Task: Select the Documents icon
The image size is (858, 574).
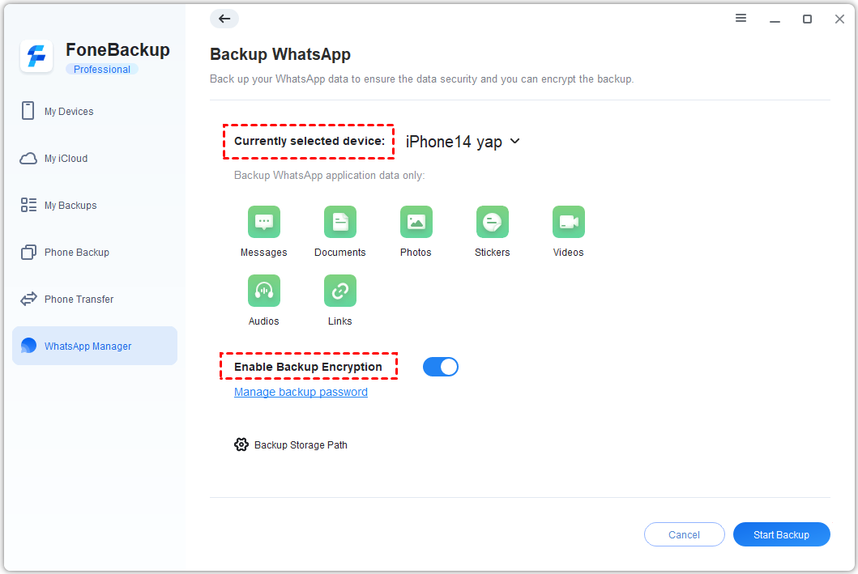Action: [339, 222]
